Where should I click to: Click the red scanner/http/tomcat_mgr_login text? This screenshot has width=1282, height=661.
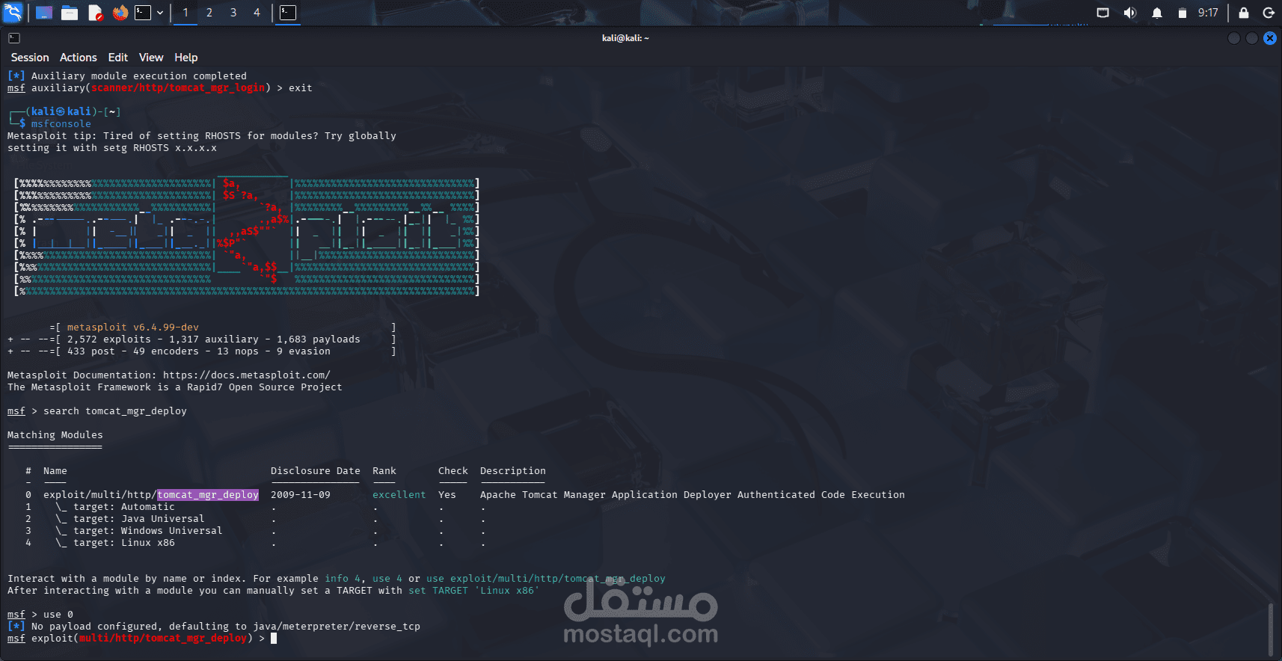click(178, 88)
